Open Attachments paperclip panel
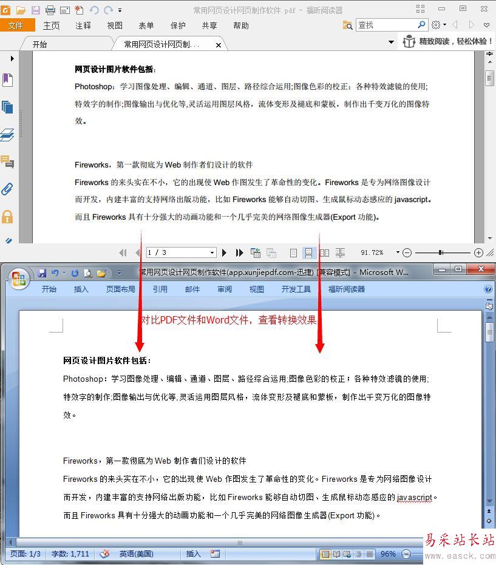This screenshot has width=496, height=565. pyautogui.click(x=7, y=189)
